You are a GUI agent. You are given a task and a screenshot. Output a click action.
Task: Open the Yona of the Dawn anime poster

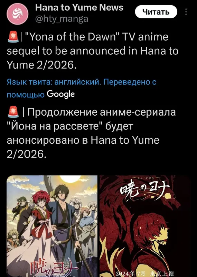[52, 226]
